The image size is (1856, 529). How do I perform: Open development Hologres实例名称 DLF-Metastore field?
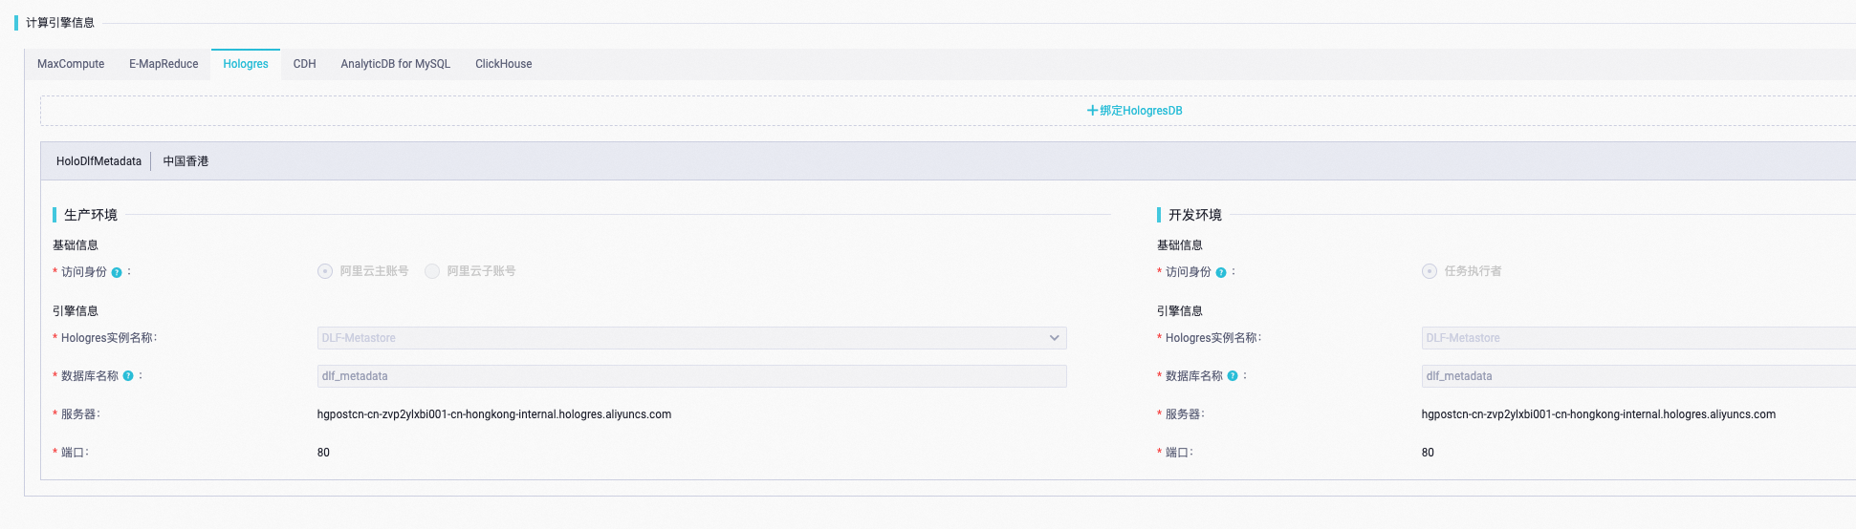1638,338
